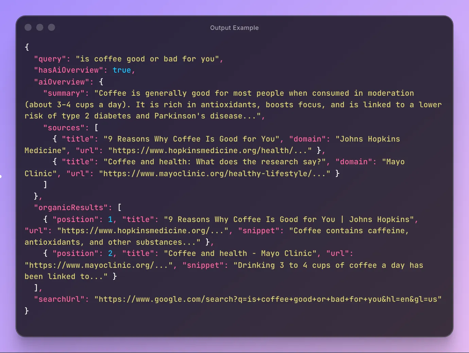Close the Output Example window
This screenshot has width=469, height=353.
pos(28,27)
